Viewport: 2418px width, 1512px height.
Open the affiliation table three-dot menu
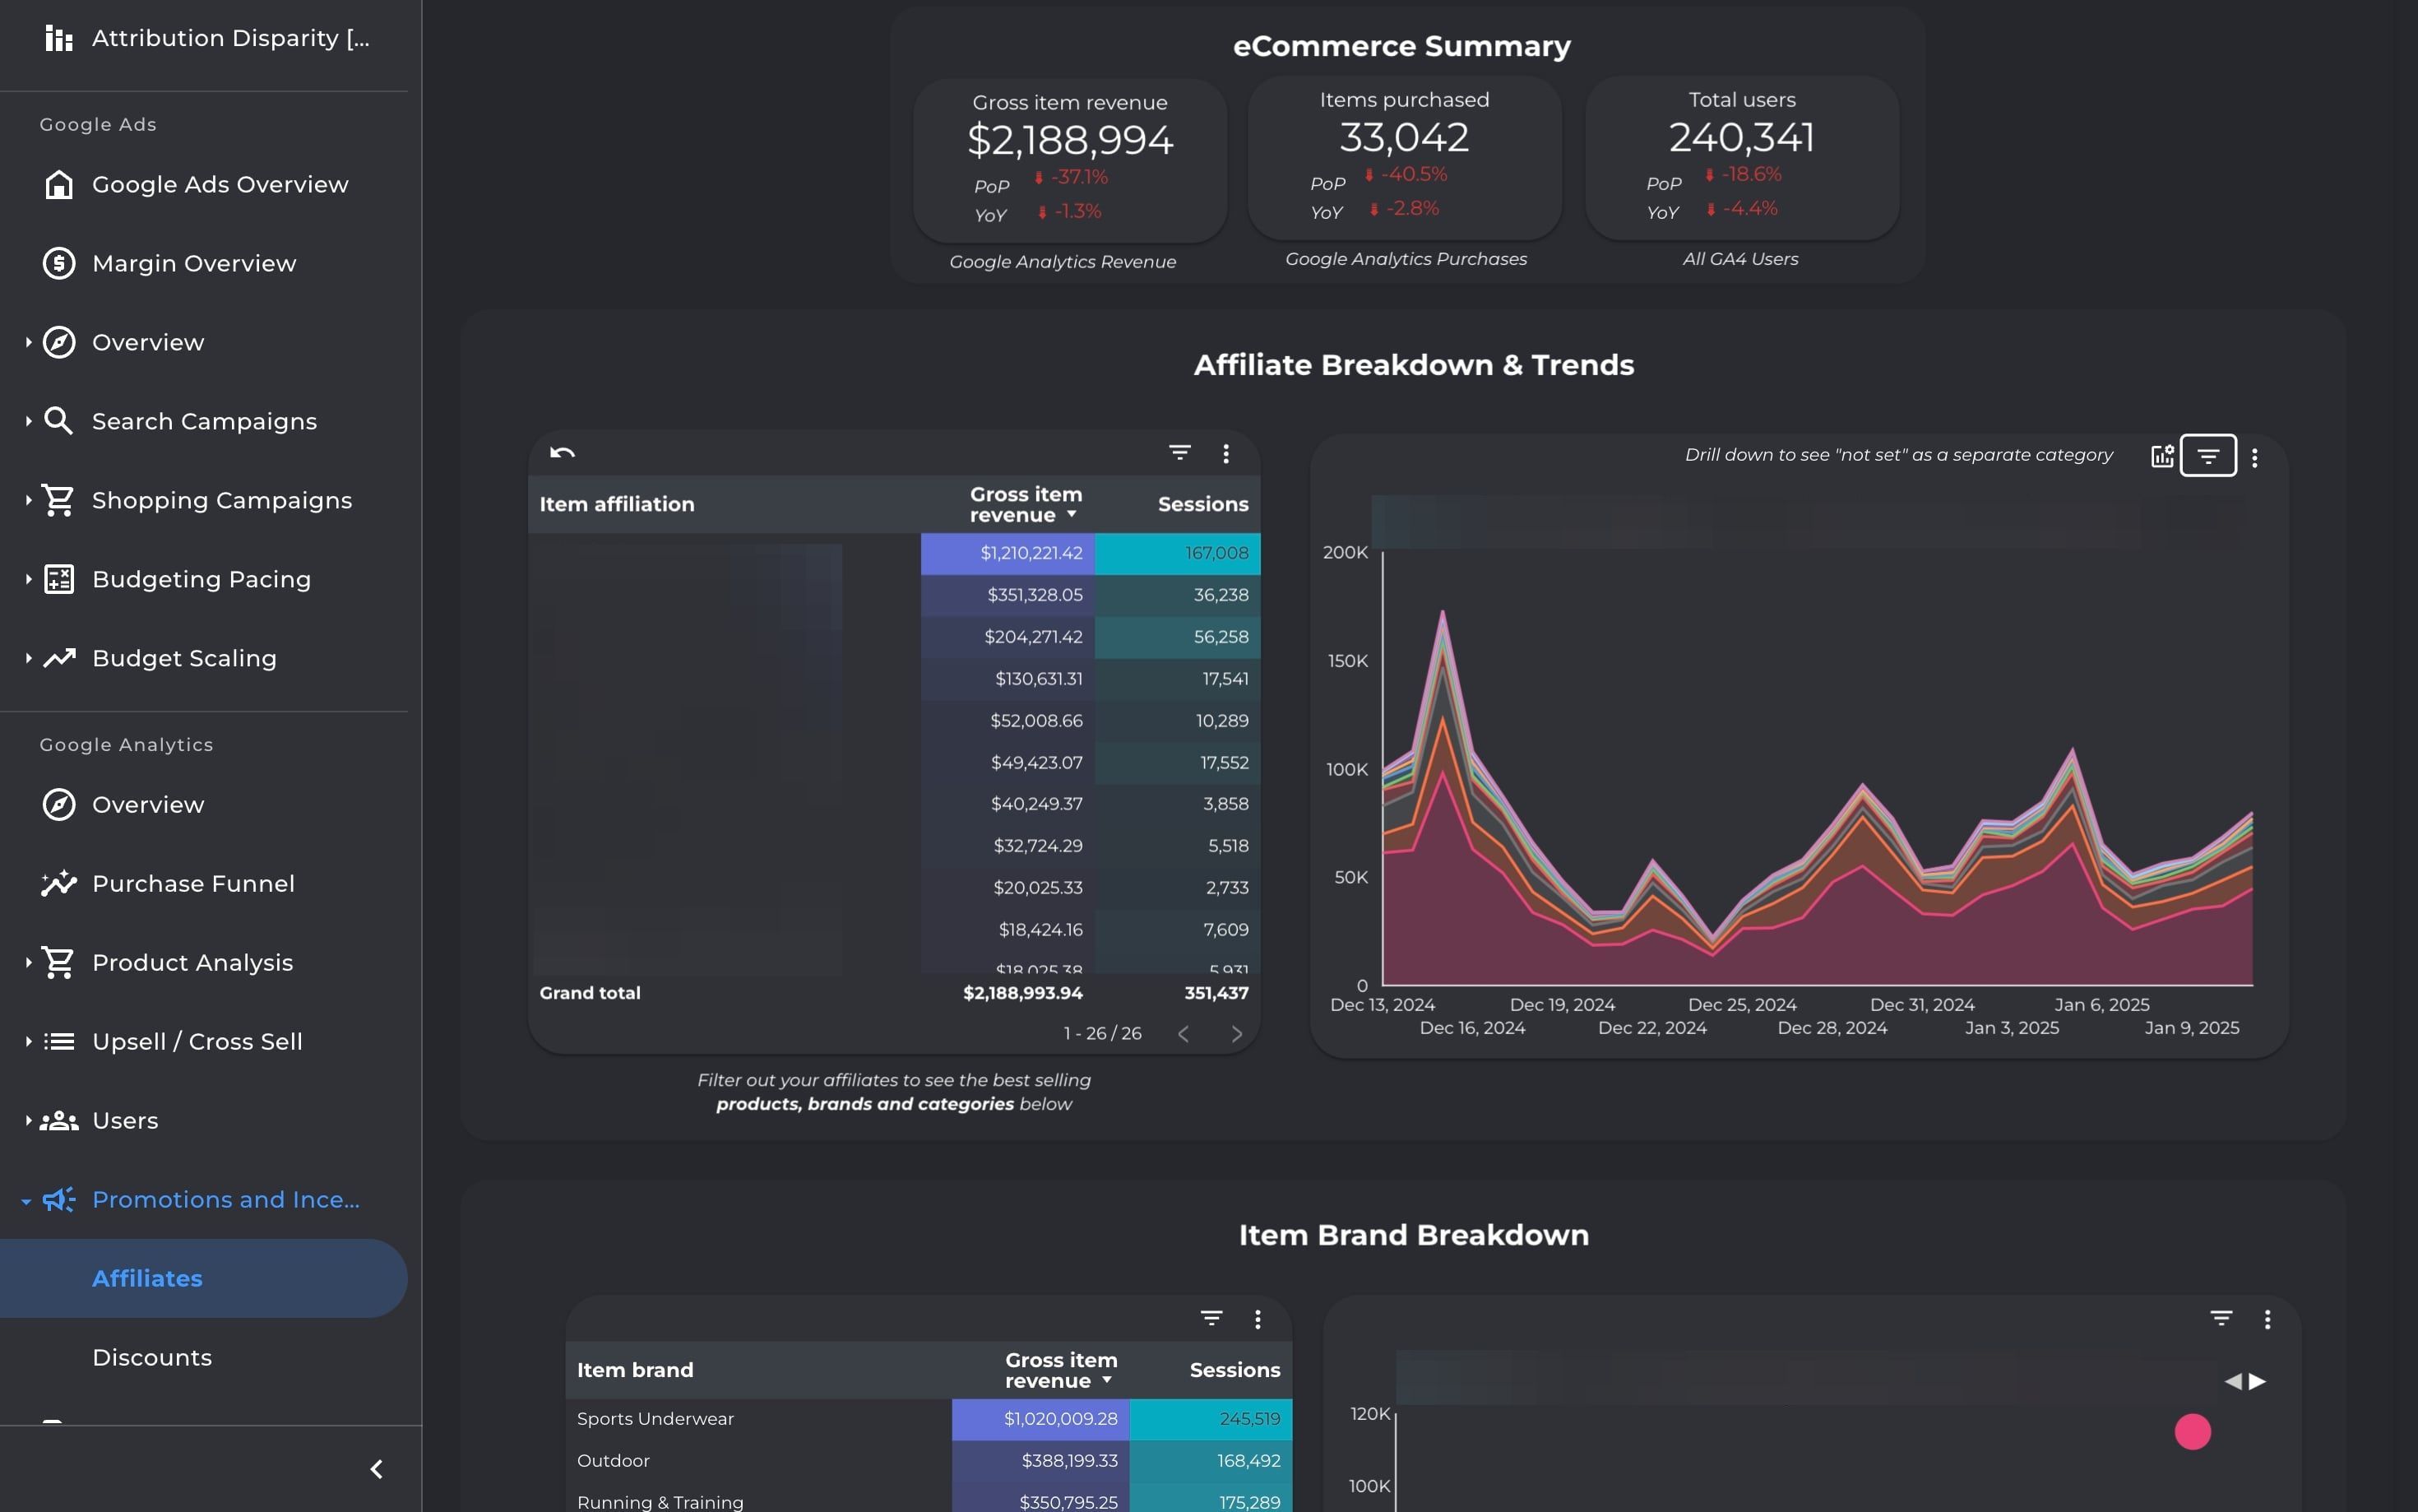coord(1226,454)
